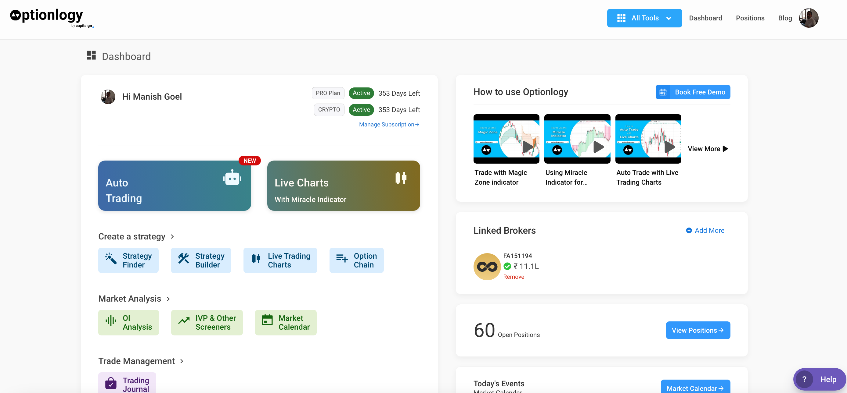Expand Market Analysis section arrow
The image size is (847, 393).
pos(168,299)
